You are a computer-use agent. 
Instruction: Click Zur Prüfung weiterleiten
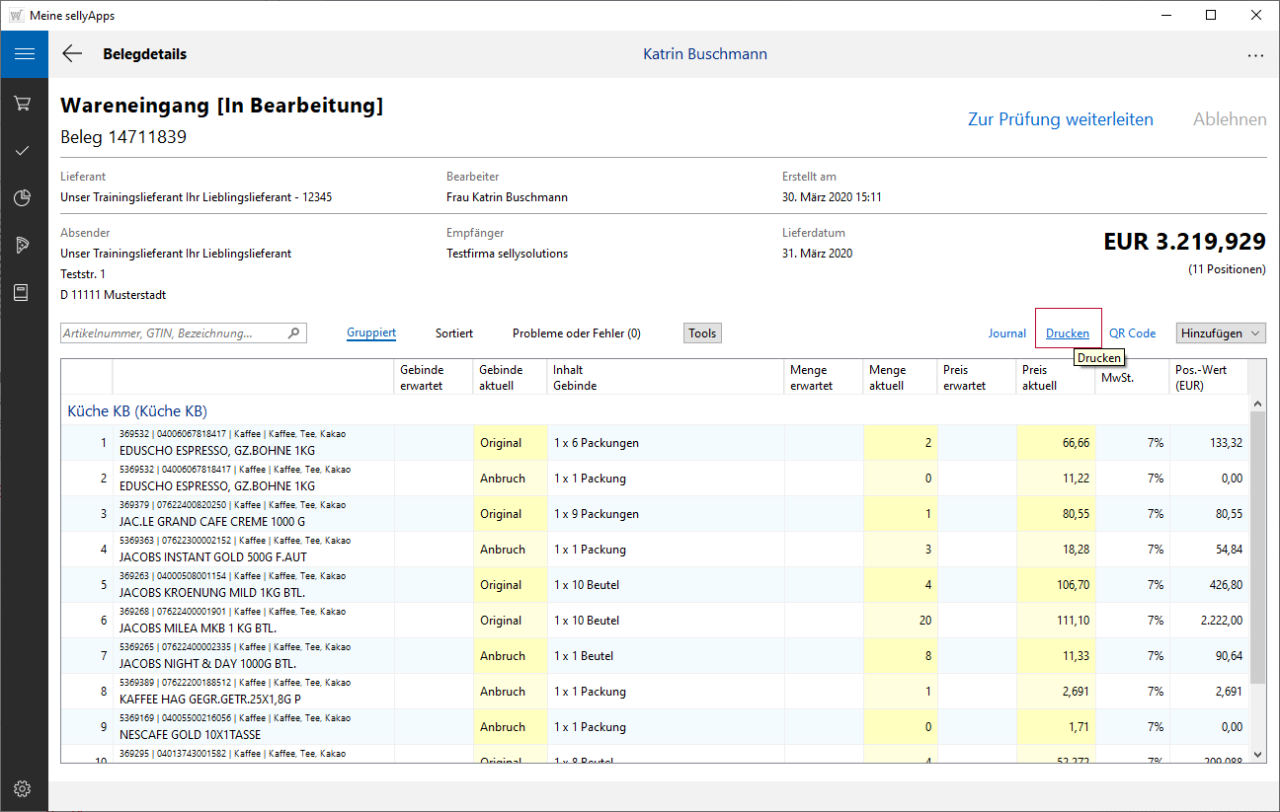[1060, 119]
